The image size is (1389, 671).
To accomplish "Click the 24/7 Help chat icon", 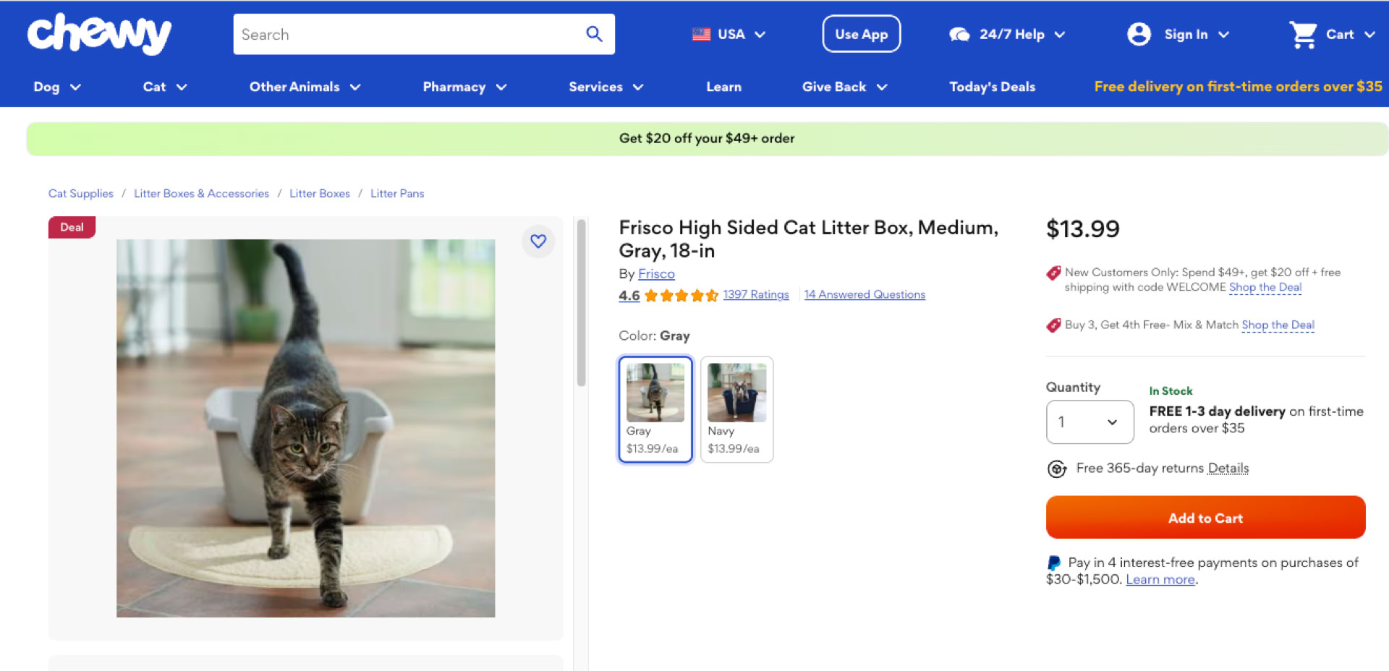I will (959, 34).
